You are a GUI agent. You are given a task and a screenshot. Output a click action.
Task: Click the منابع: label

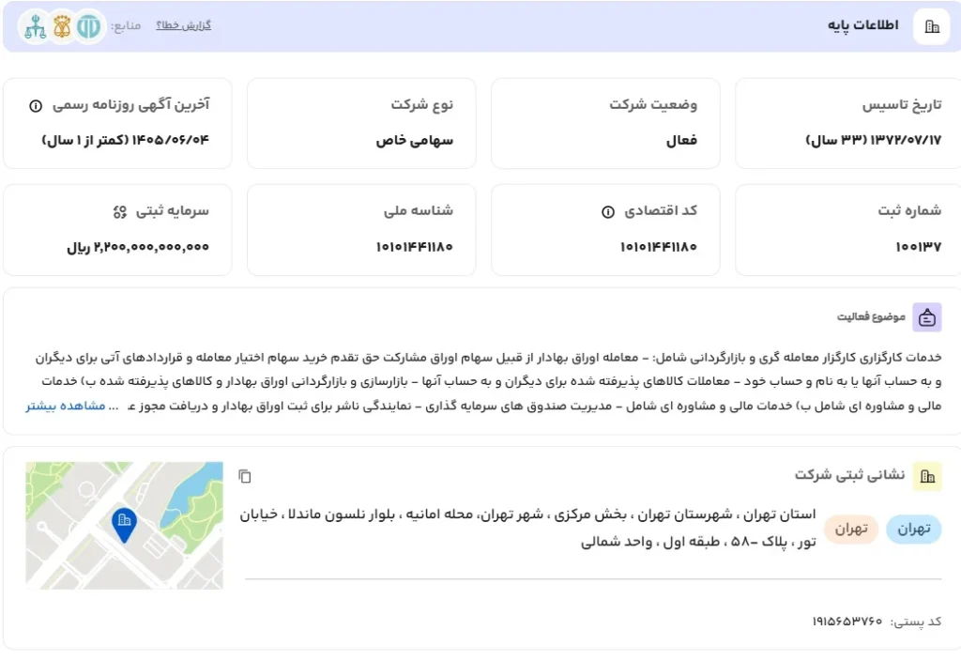click(x=126, y=25)
